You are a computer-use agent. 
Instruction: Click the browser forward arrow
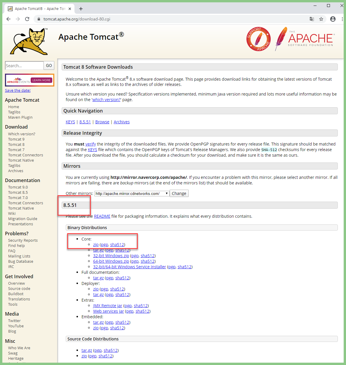click(x=18, y=19)
